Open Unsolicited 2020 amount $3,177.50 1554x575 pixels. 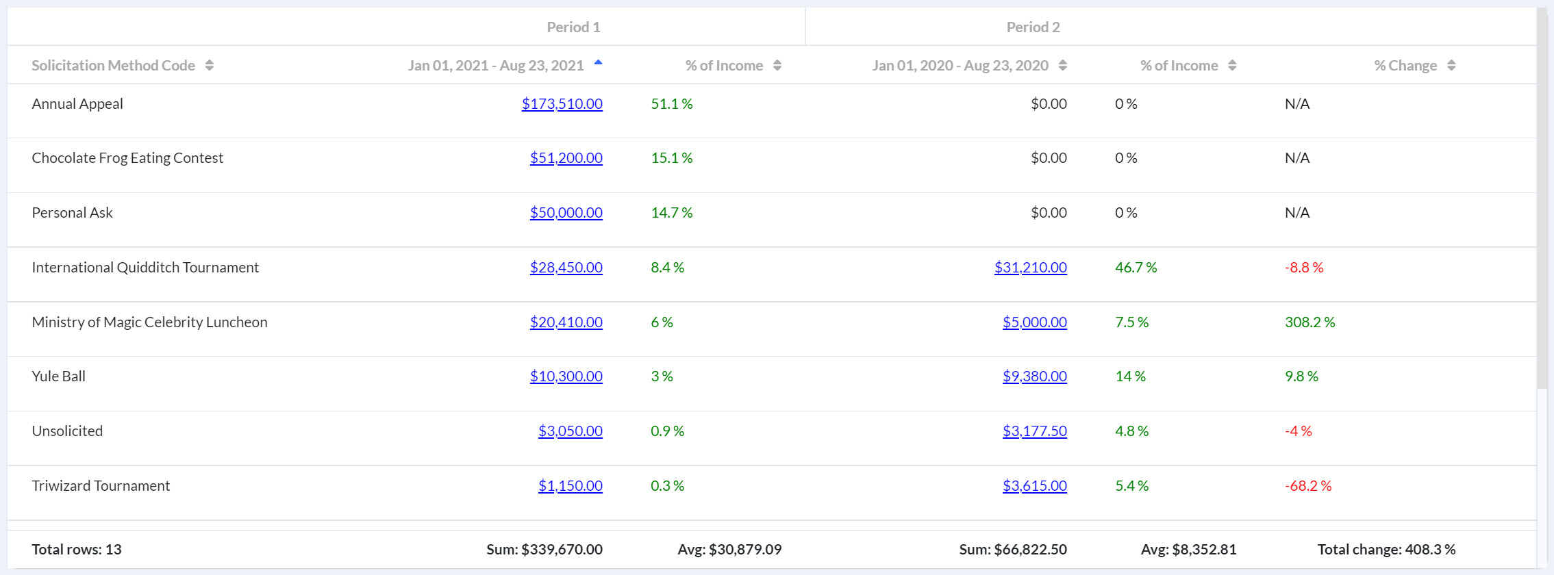point(1034,431)
